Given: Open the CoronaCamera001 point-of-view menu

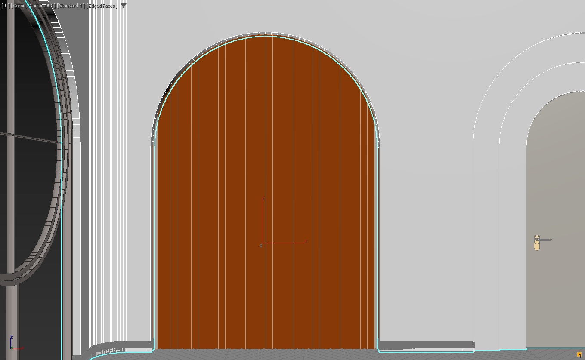Looking at the screenshot, I should pos(33,6).
